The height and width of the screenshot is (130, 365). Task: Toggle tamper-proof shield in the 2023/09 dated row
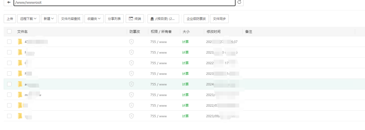tap(131, 116)
